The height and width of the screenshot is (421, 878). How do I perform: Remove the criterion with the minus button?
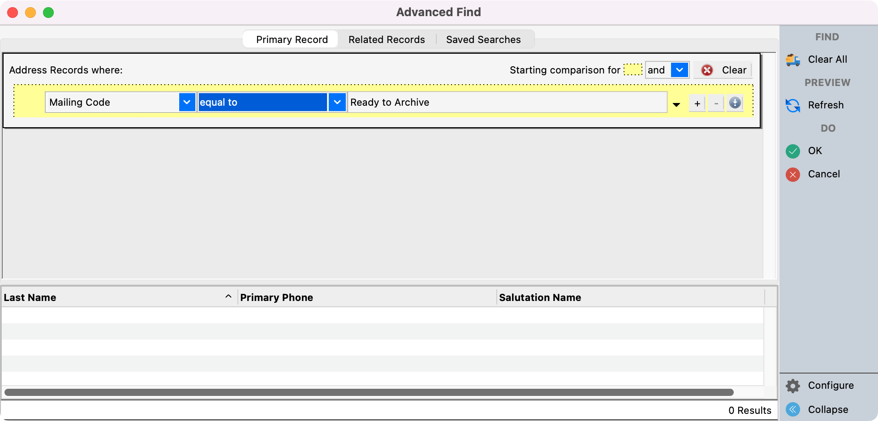click(x=715, y=103)
